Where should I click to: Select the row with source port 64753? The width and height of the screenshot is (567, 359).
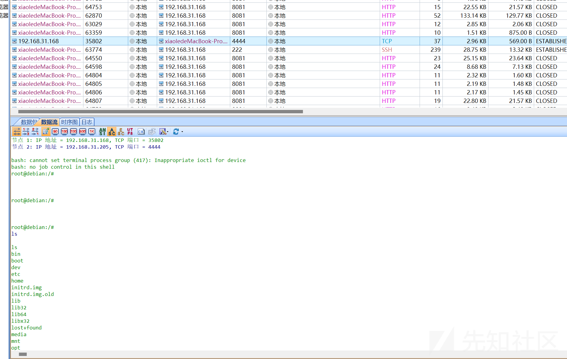pyautogui.click(x=288, y=7)
